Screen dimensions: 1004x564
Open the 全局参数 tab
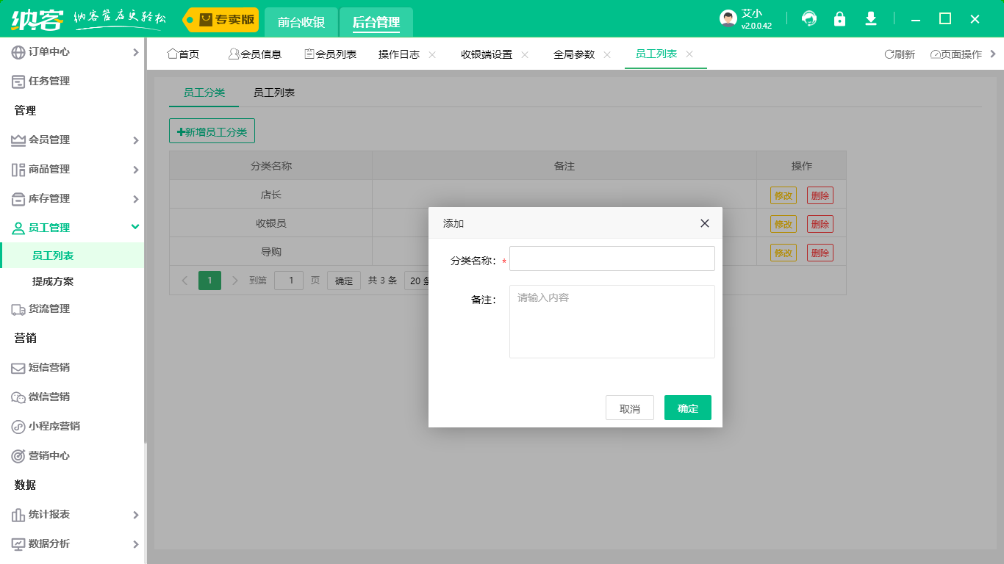pos(575,53)
